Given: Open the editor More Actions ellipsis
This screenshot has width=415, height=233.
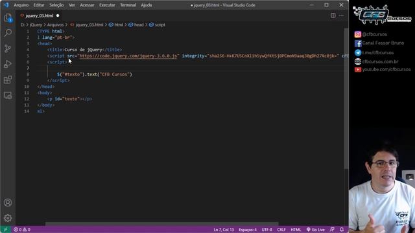Looking at the screenshot, I should 342,16.
